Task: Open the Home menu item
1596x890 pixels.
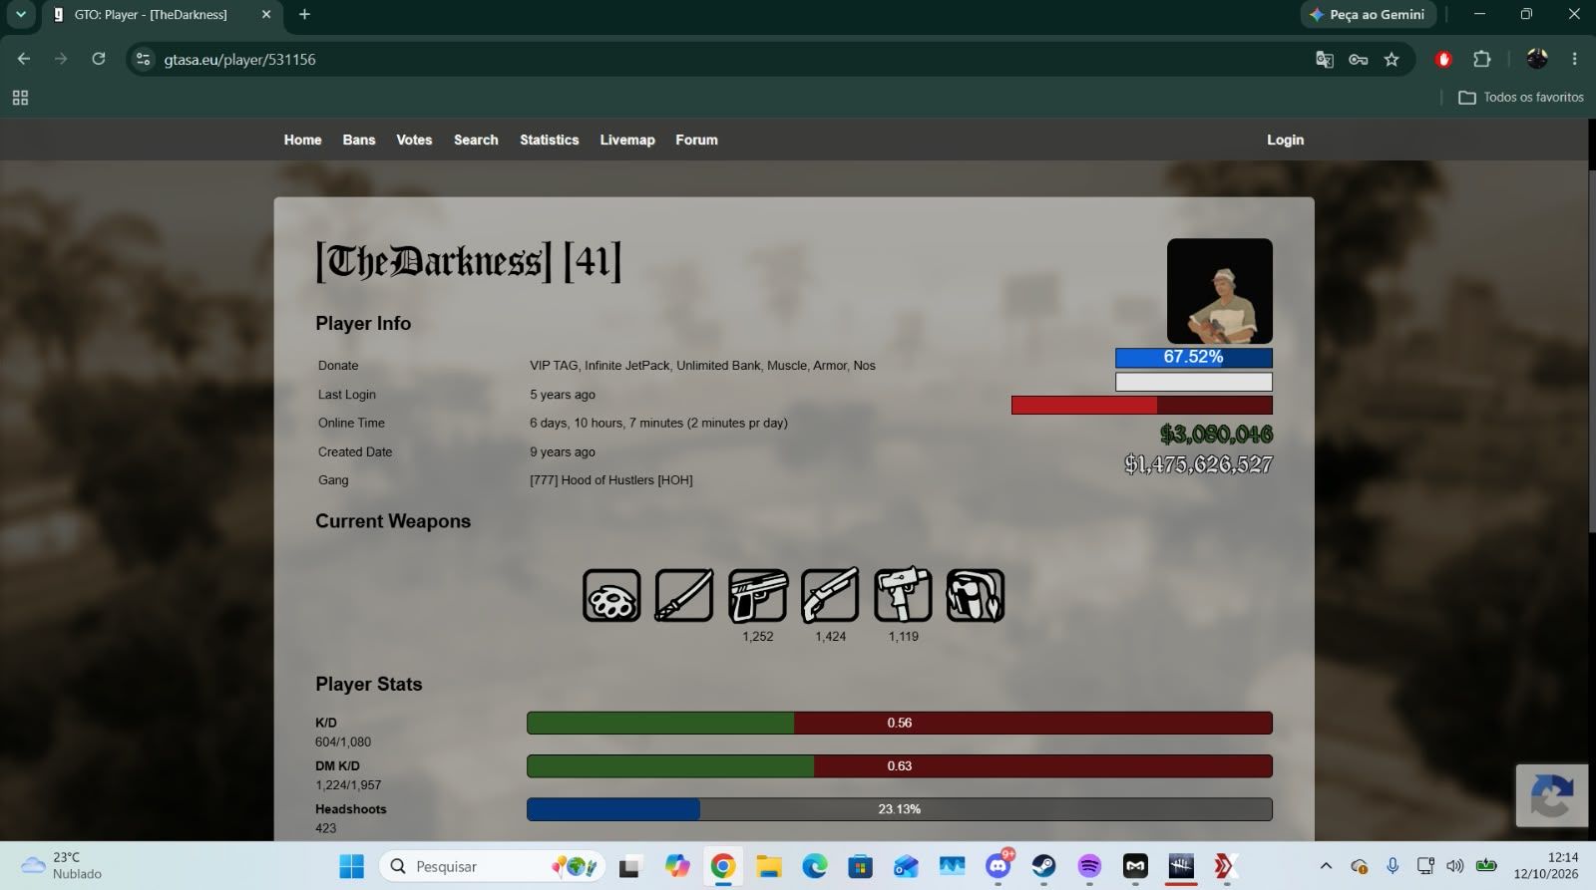Action: [x=302, y=140]
